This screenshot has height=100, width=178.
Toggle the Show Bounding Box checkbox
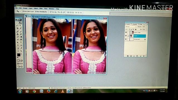pyautogui.click(x=36, y=12)
